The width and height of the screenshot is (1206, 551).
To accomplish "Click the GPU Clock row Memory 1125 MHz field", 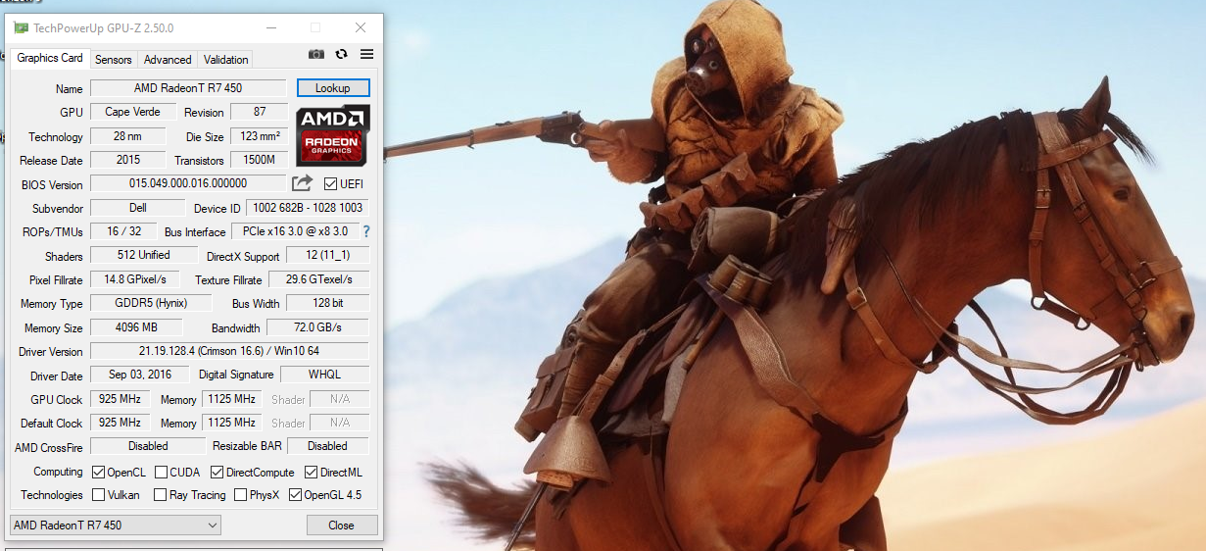I will pos(231,399).
